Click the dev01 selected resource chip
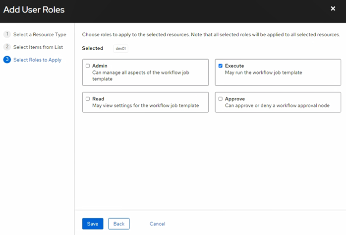The height and width of the screenshot is (235, 346). coord(121,49)
